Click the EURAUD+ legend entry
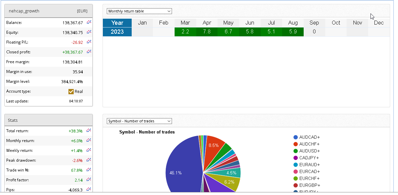The image size is (398, 195). pyautogui.click(x=309, y=165)
